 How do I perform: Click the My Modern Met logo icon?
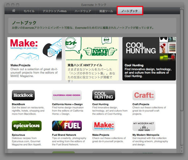point(144,126)
